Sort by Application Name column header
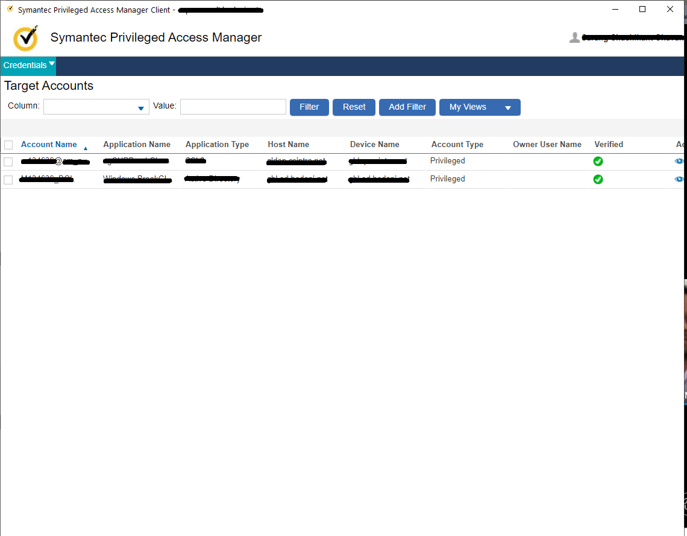This screenshot has height=536, width=687. [137, 145]
